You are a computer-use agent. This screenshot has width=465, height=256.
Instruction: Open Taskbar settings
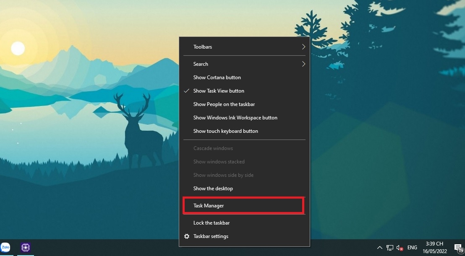[x=244, y=236]
